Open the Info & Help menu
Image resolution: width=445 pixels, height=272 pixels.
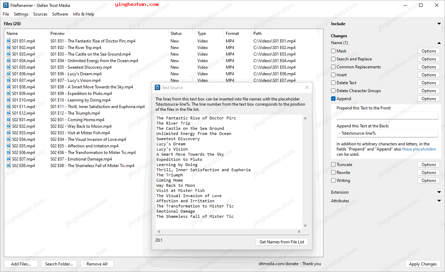pyautogui.click(x=84, y=14)
